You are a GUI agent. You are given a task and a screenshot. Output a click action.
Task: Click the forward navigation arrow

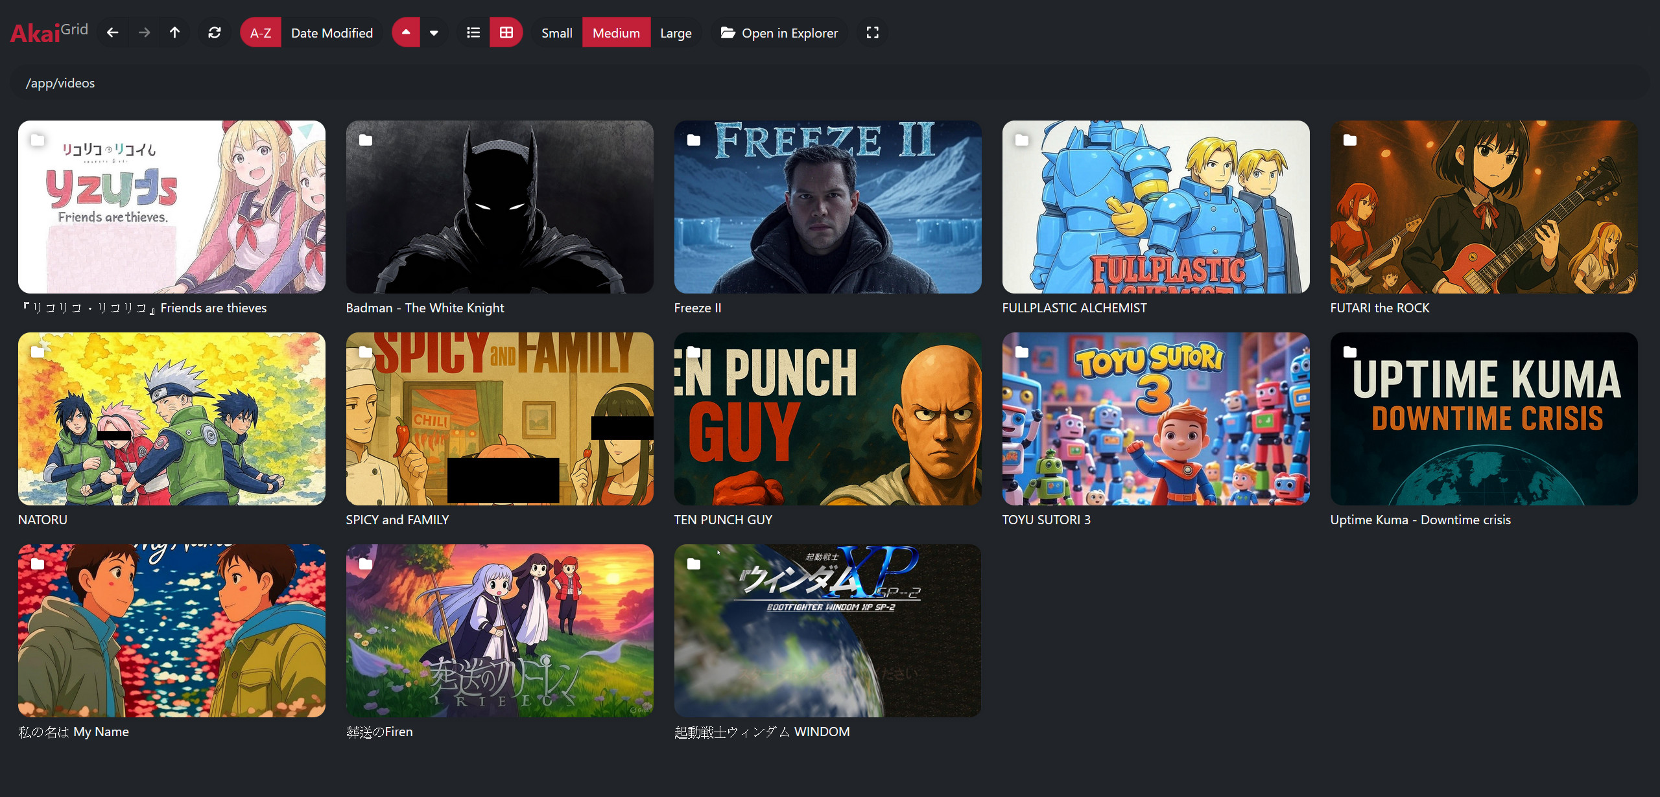[144, 32]
